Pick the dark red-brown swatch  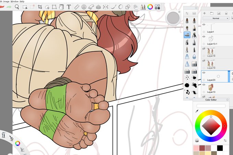point(202,148)
